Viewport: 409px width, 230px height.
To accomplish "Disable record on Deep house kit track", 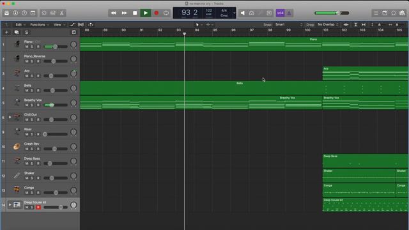I will pos(38,207).
